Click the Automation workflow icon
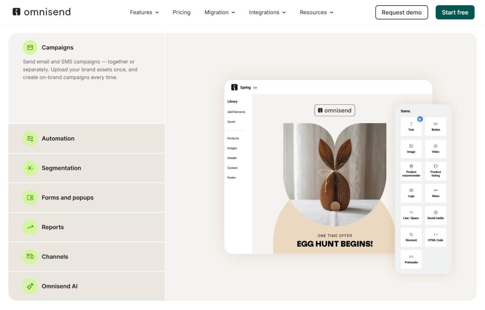The width and height of the screenshot is (485, 310). (30, 138)
